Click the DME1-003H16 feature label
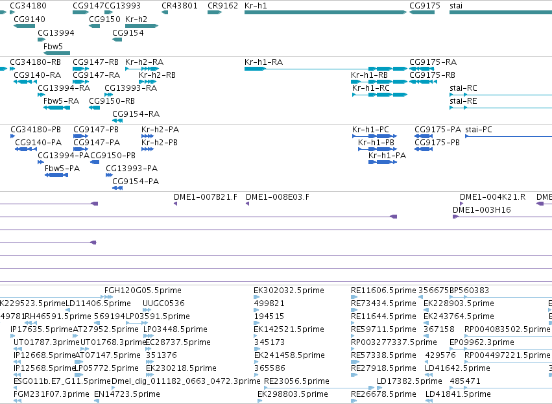This screenshot has width=552, height=404. click(x=481, y=210)
